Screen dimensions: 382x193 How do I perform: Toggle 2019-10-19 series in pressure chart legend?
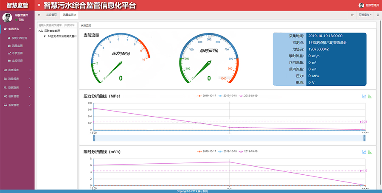248,96
